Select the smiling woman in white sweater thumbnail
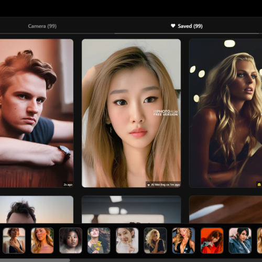Screen dimensions: 262x262 coord(127,241)
